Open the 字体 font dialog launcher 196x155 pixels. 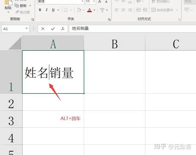click(x=109, y=20)
